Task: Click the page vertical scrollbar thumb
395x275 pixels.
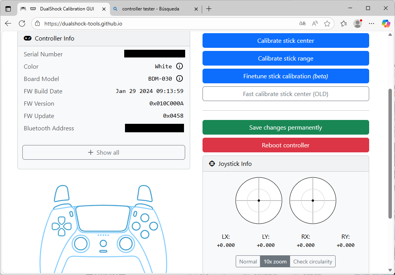Action: 390,153
